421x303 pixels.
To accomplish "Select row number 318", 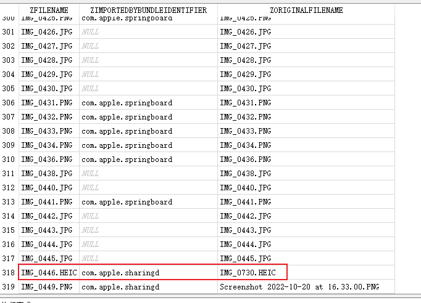I will [9, 272].
